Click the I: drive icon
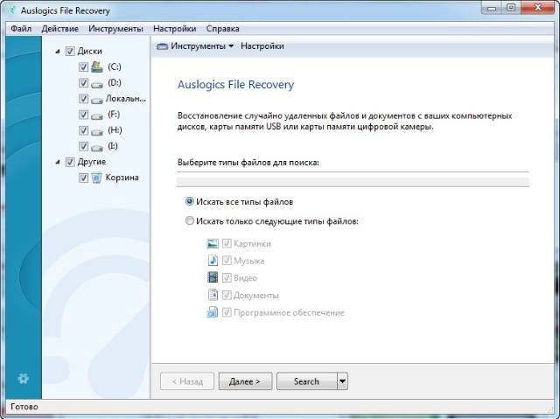The image size is (560, 419). pos(97,148)
